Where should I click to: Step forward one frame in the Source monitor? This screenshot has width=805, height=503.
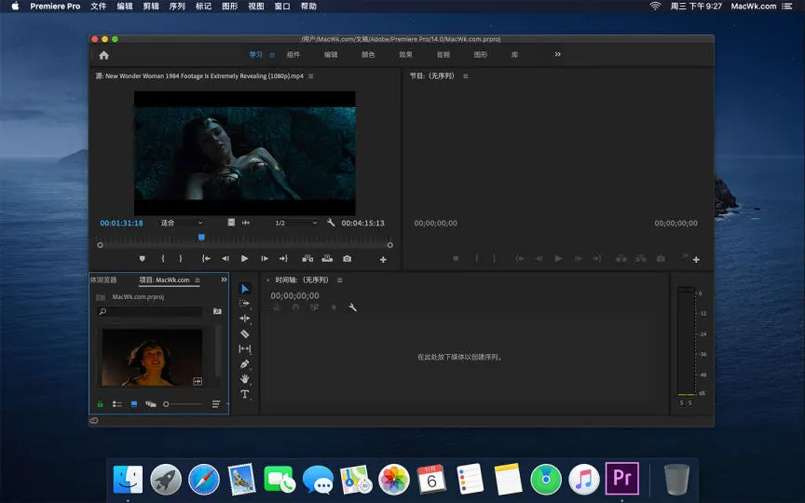point(265,259)
